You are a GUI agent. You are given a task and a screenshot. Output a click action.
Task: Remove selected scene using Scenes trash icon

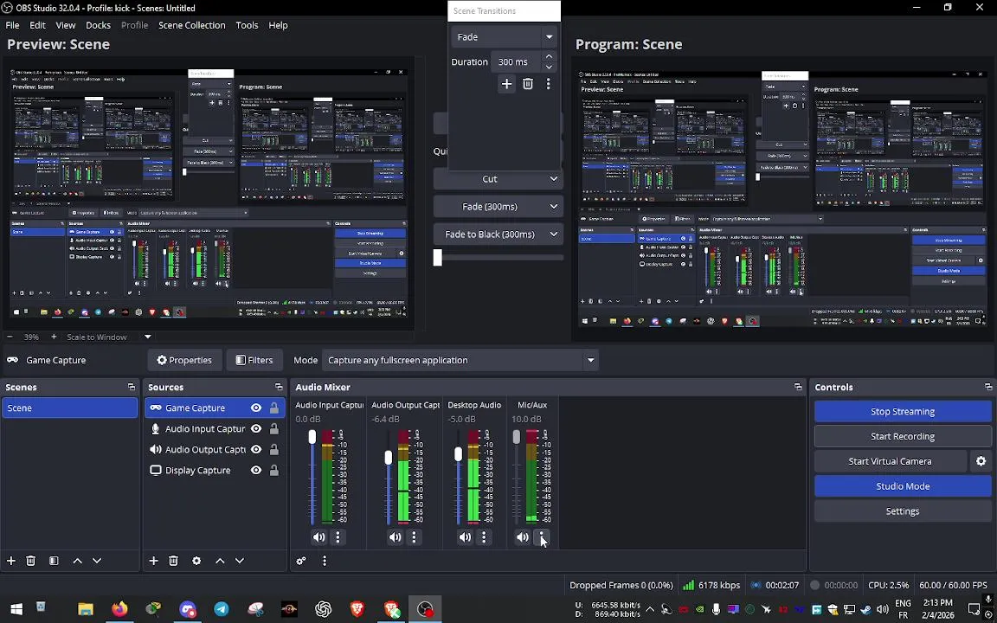point(30,561)
